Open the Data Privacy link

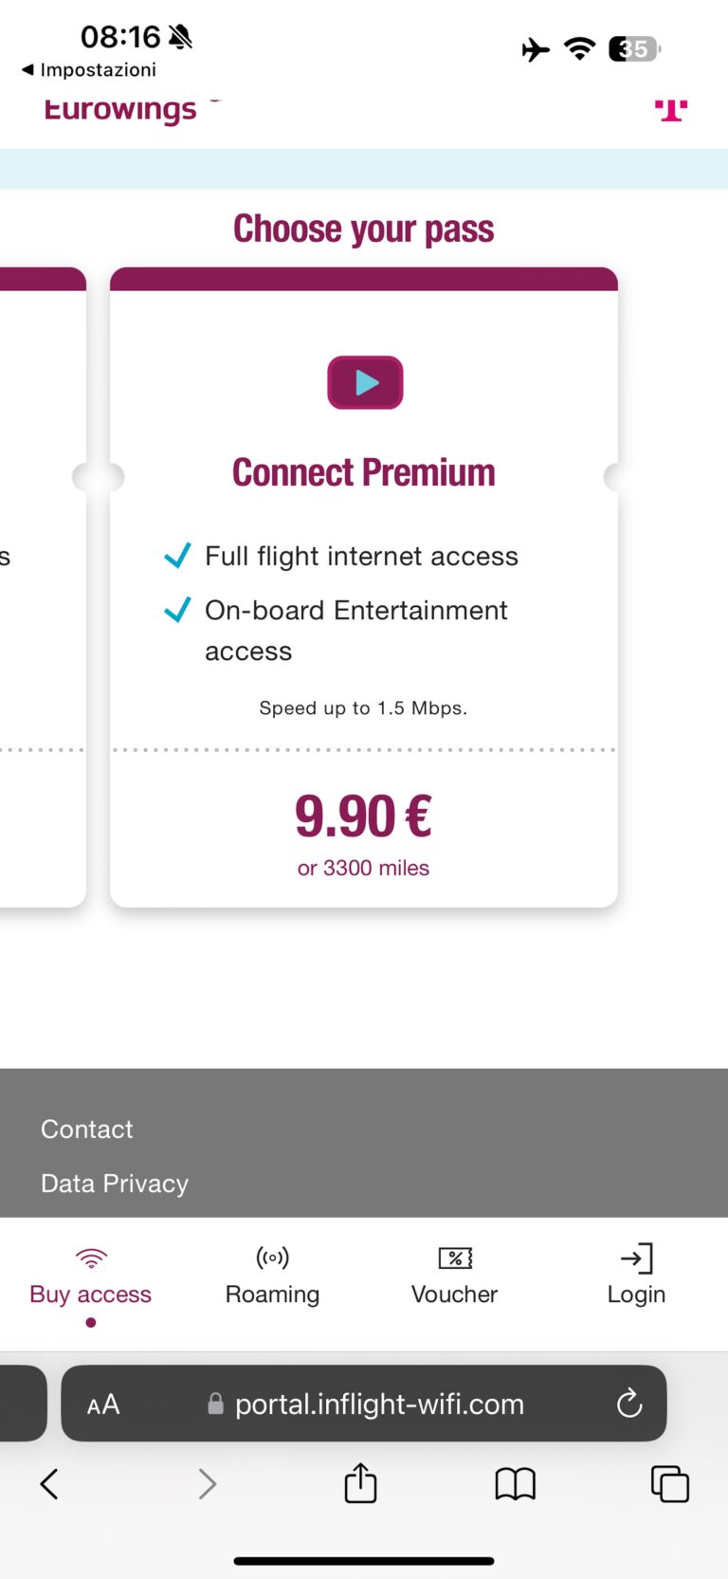pyautogui.click(x=115, y=1184)
